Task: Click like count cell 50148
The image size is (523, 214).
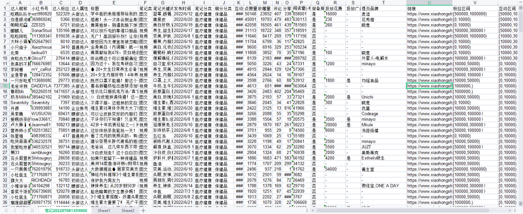Action: click(250, 14)
